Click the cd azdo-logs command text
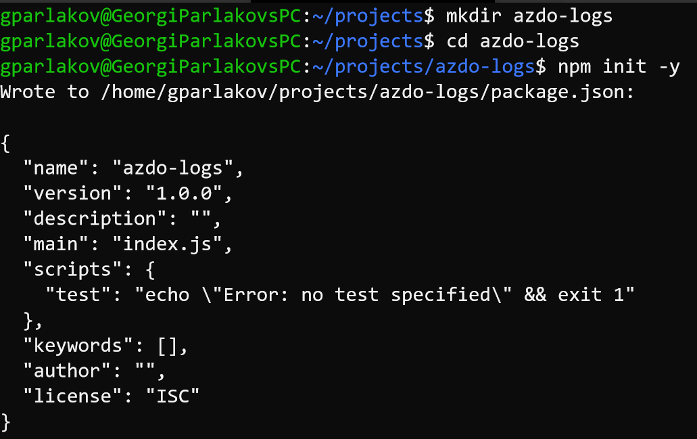Screen dimensions: 697x439 coord(512,41)
